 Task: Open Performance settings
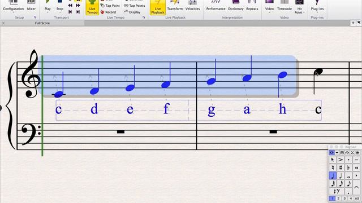click(x=216, y=6)
